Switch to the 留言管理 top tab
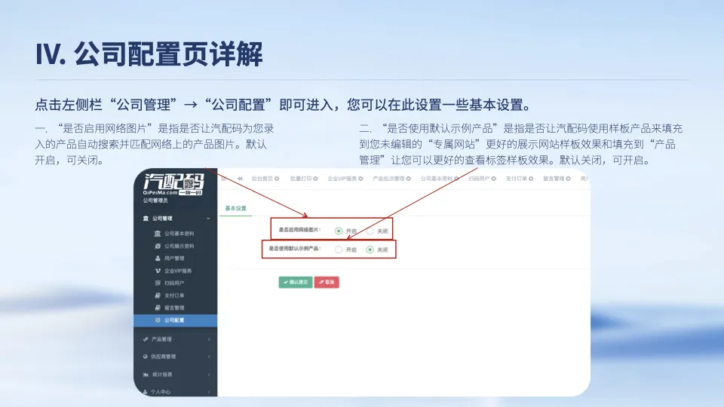This screenshot has width=724, height=407. click(554, 179)
